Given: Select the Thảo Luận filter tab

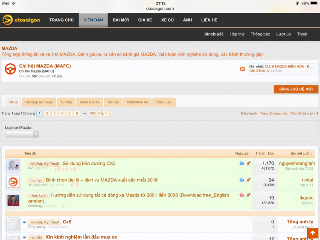Looking at the screenshot, I should (164, 102).
